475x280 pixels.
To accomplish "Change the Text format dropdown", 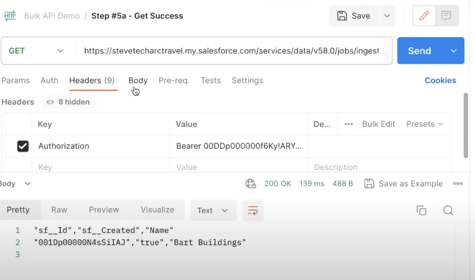I will tap(213, 210).
